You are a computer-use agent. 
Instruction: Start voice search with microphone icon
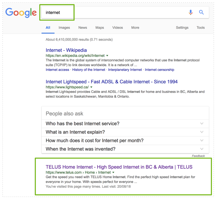tap(191, 12)
